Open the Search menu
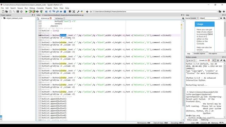The image size is (226, 127). point(13,8)
